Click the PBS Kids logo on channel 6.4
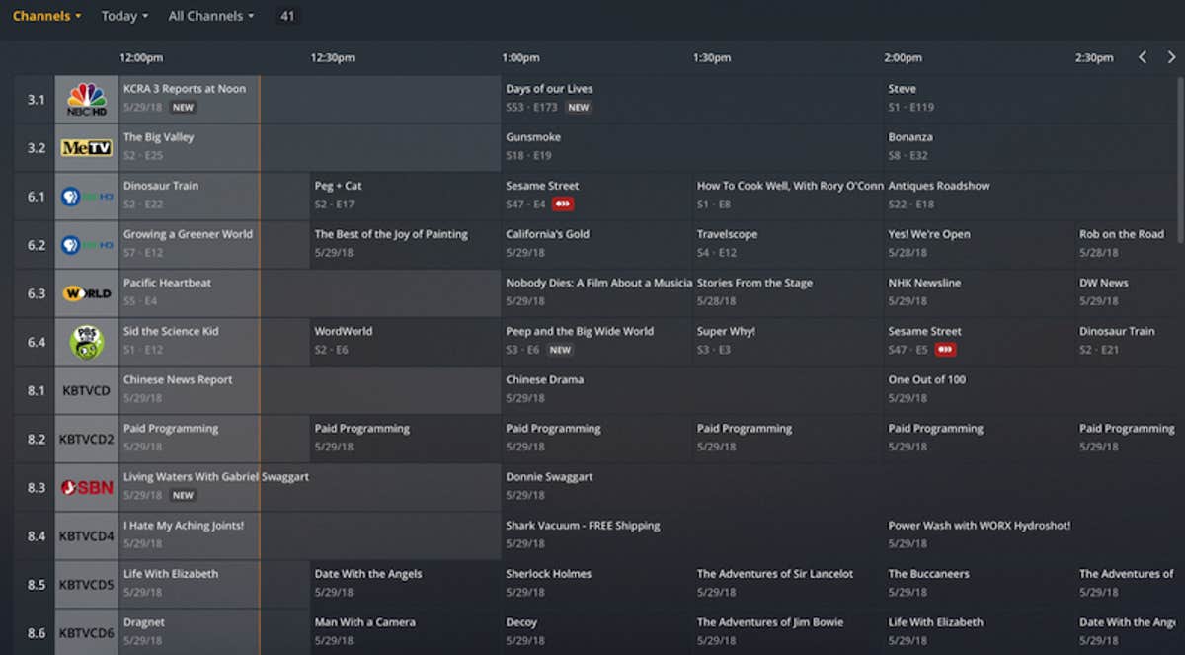The height and width of the screenshot is (655, 1185). click(x=86, y=341)
